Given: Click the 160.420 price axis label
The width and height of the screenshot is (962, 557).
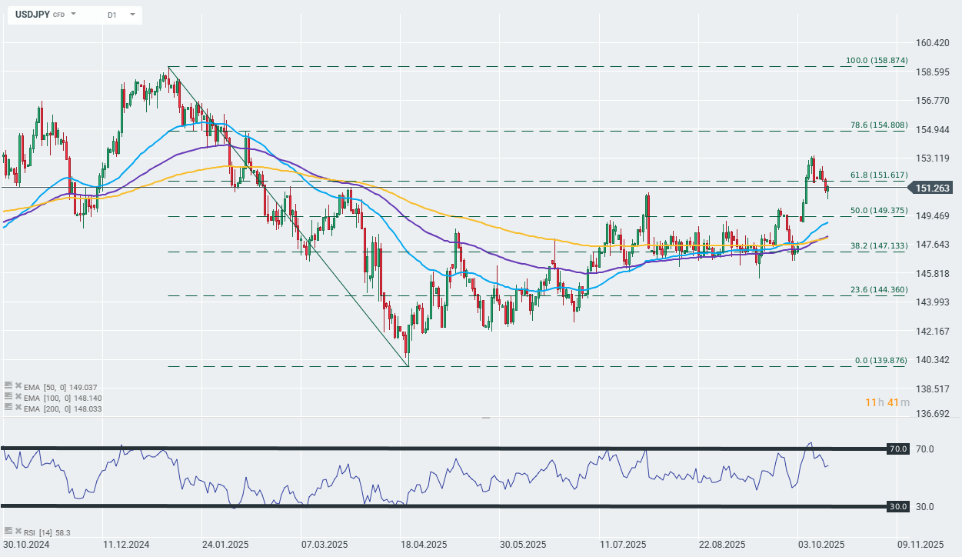Looking at the screenshot, I should click(933, 43).
